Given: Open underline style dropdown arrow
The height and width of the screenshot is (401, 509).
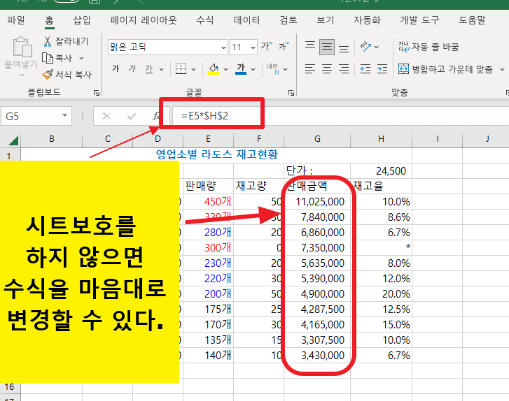Looking at the screenshot, I should [161, 69].
